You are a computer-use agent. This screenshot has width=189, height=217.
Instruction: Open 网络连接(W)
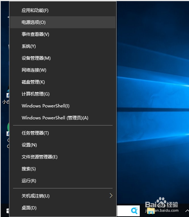point(63,70)
